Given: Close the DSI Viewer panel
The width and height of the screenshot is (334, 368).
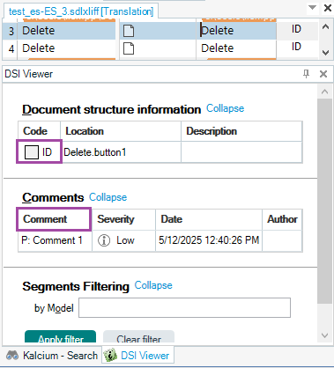Looking at the screenshot, I should coord(323,74).
